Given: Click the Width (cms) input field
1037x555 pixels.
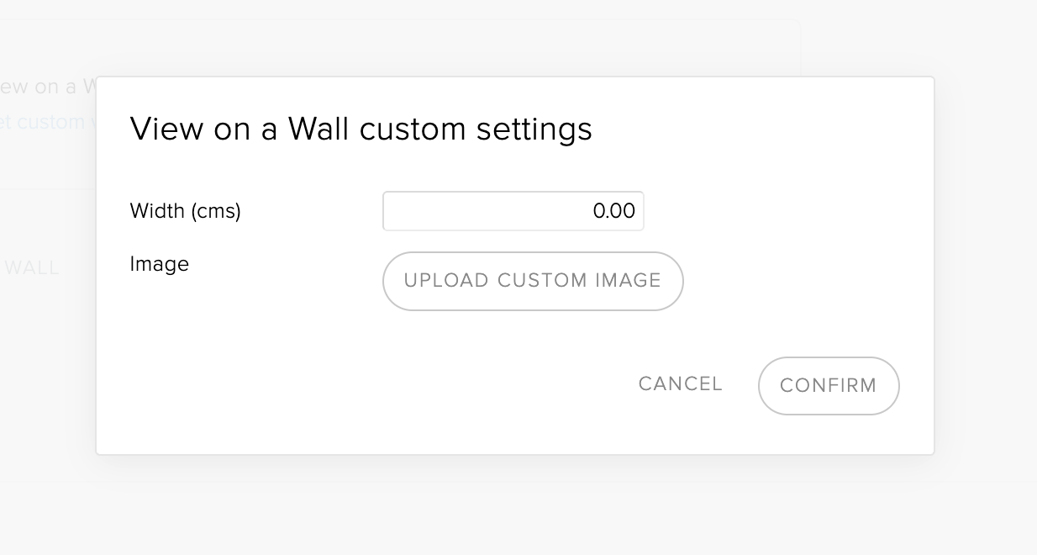Looking at the screenshot, I should coord(513,211).
